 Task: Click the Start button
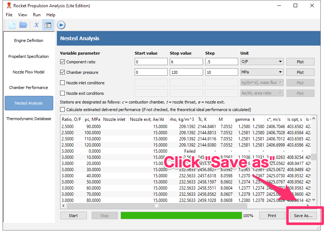coord(73,216)
